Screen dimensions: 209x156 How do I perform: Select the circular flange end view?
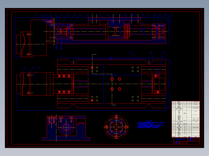[116, 127]
